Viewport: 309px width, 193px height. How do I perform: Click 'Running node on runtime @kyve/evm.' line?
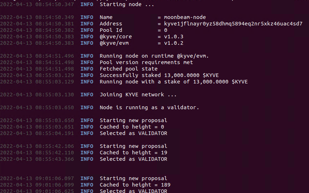154,56
